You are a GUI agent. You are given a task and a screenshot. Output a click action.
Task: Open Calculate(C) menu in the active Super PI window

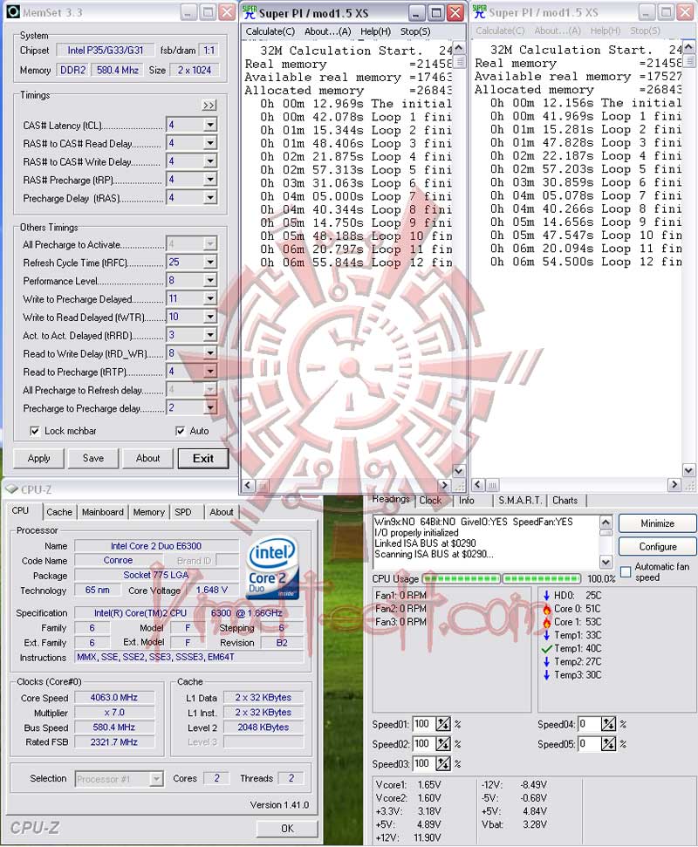[270, 31]
